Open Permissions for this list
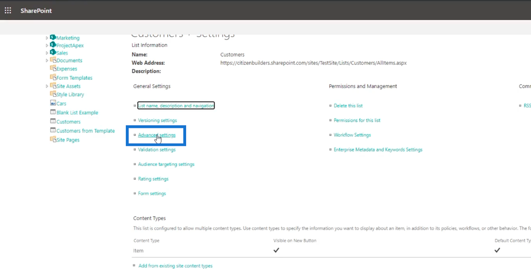The image size is (531, 269). click(x=357, y=120)
